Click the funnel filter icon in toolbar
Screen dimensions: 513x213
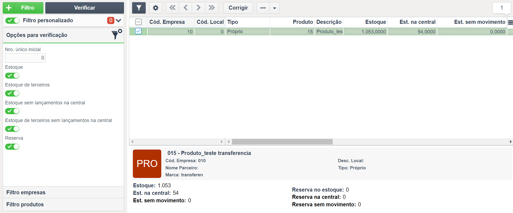pos(139,8)
